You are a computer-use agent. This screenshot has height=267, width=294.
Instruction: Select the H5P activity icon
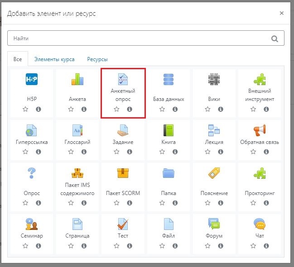click(x=32, y=79)
